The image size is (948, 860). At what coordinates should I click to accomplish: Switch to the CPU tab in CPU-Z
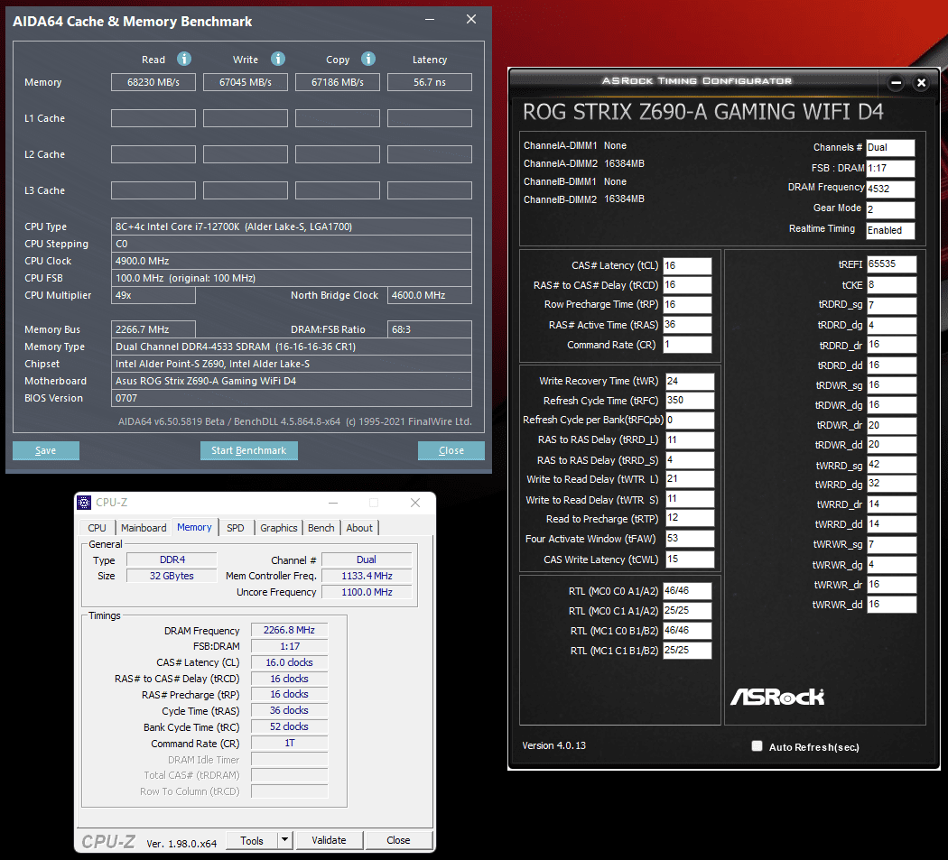point(97,528)
